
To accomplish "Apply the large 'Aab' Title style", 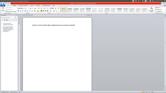I will [88, 10].
